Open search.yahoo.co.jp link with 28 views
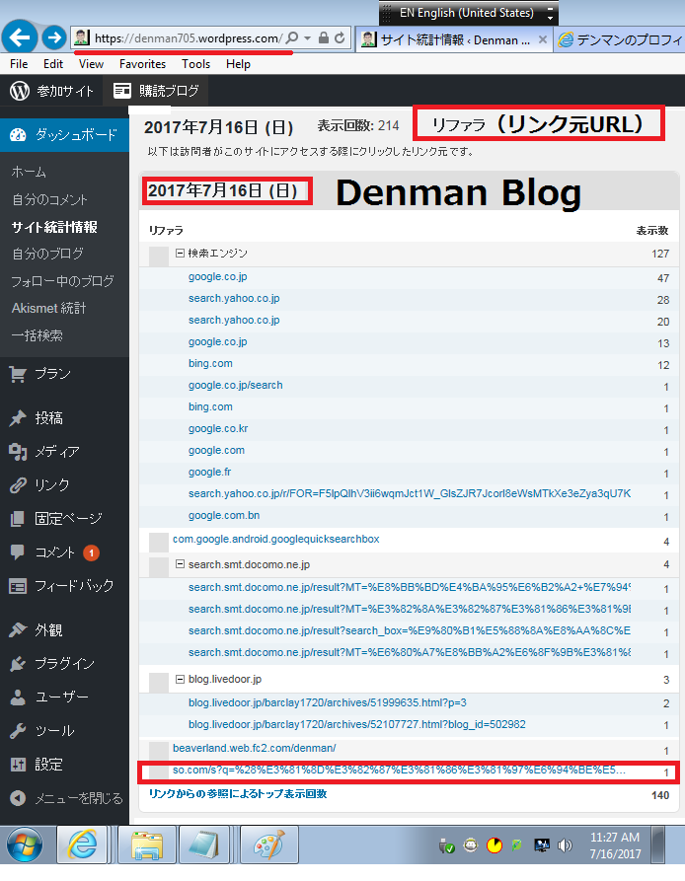The image size is (685, 881). [x=234, y=298]
